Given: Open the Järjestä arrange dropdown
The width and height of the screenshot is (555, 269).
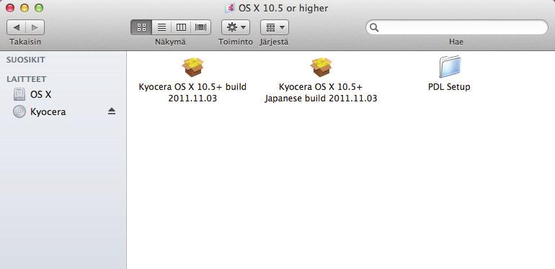Looking at the screenshot, I should pos(275,27).
